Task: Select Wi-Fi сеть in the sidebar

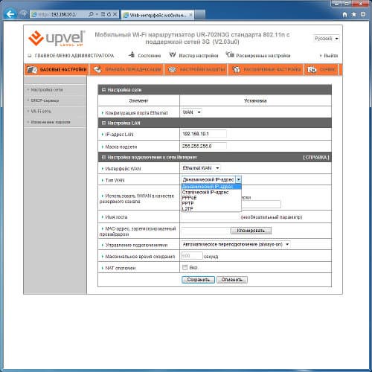Action: point(41,111)
